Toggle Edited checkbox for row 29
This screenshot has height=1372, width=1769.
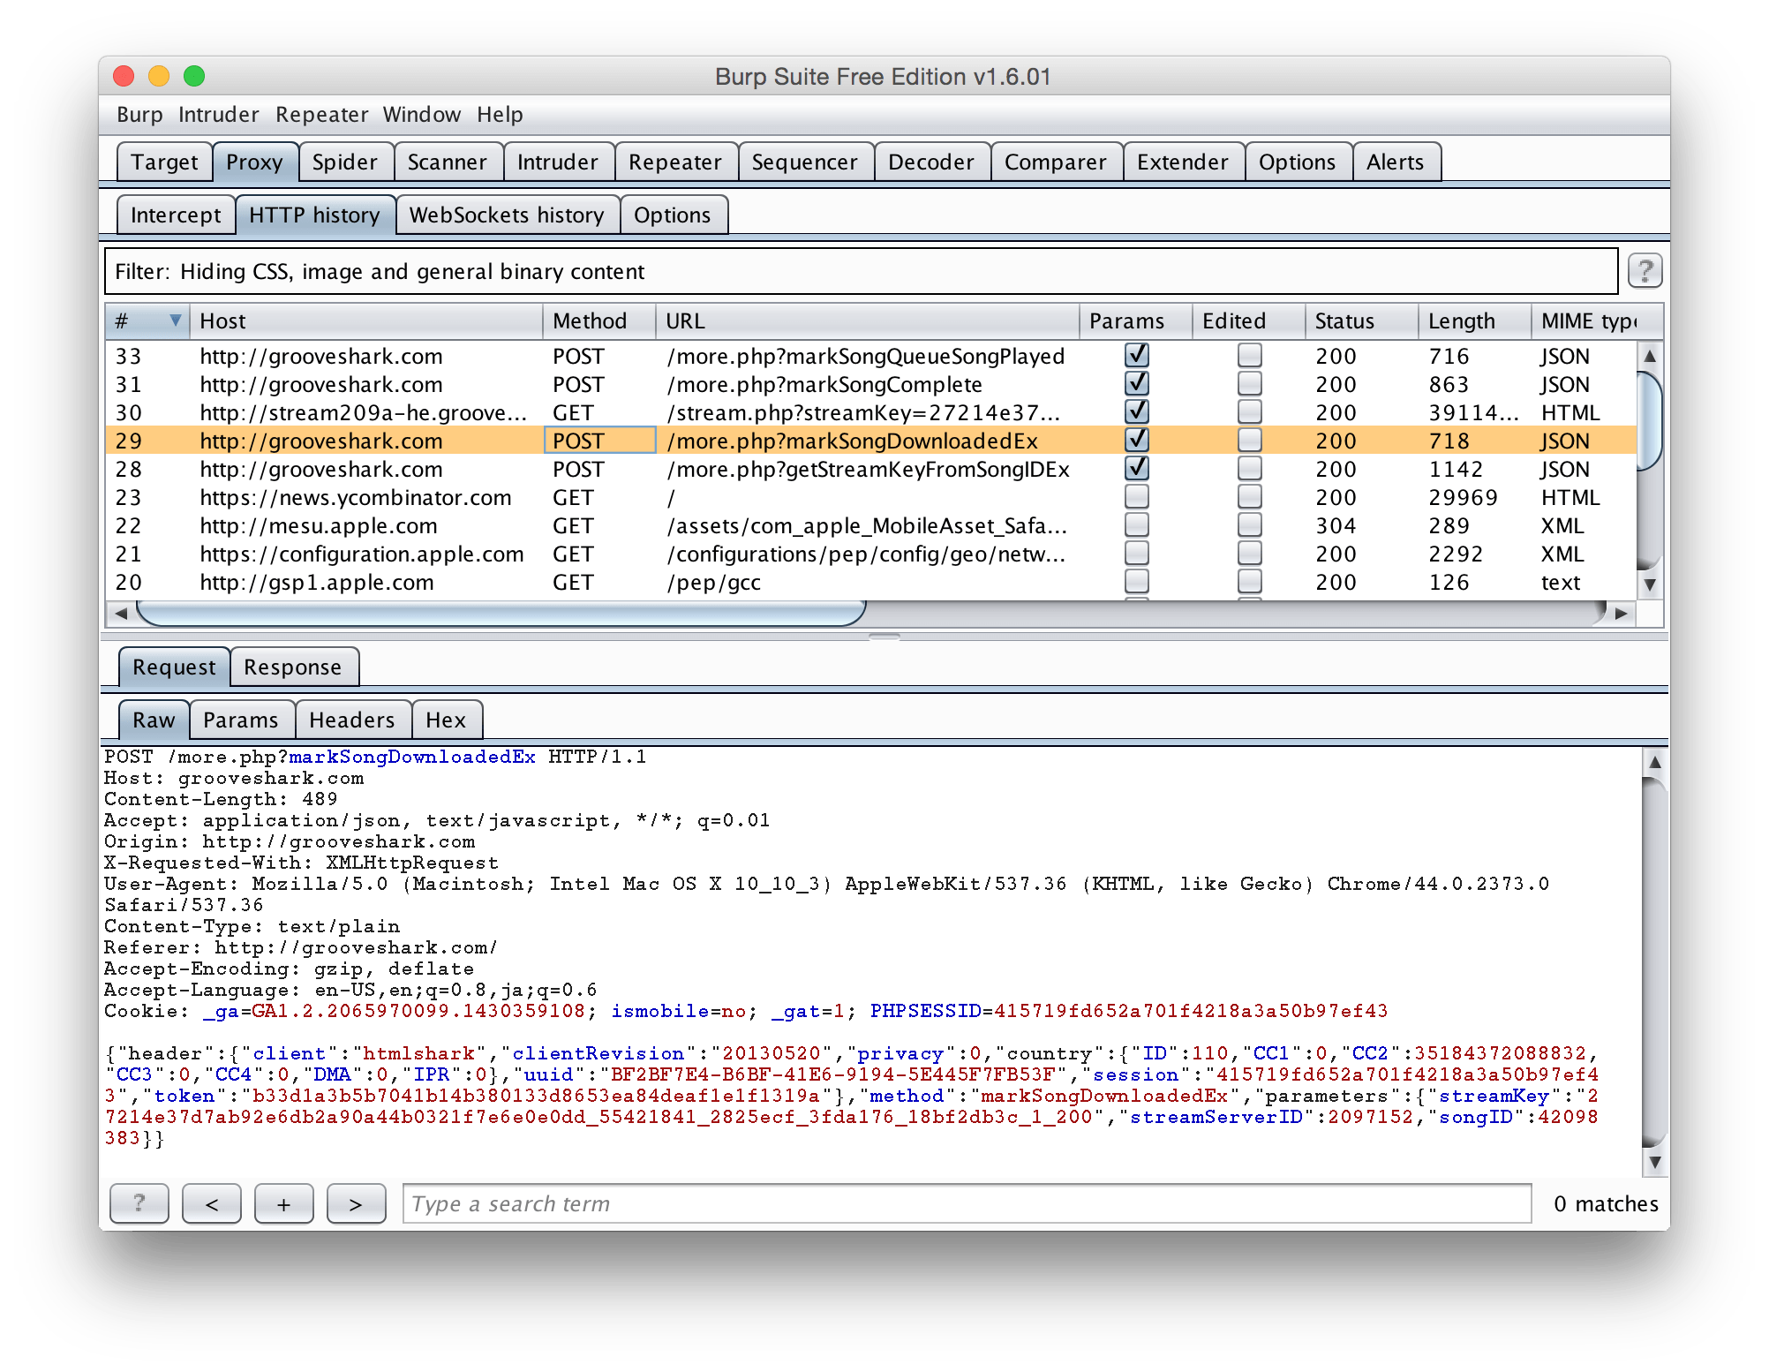(1249, 441)
